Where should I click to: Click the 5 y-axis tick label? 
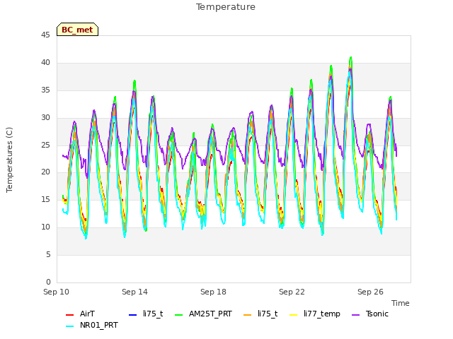click(x=48, y=254)
